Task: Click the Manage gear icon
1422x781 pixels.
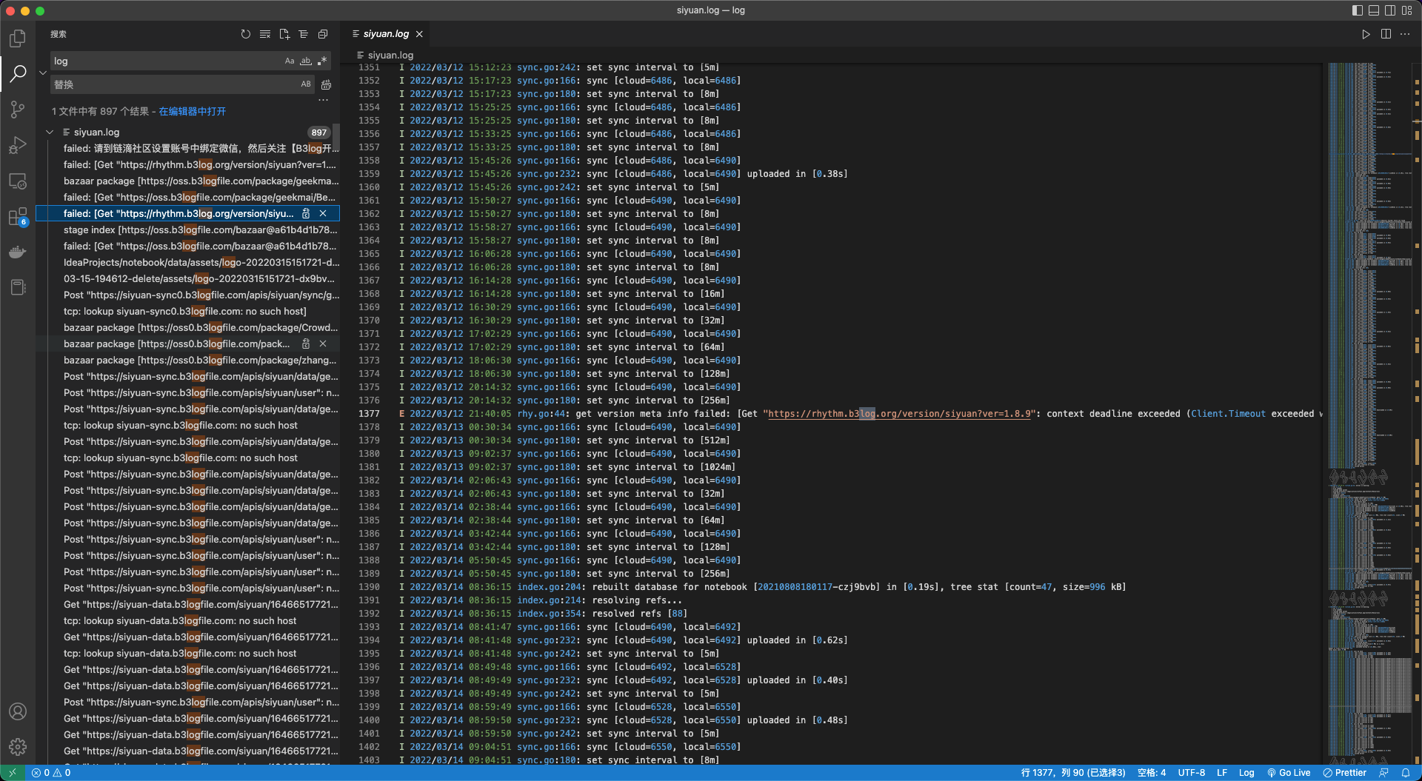Action: pos(18,747)
